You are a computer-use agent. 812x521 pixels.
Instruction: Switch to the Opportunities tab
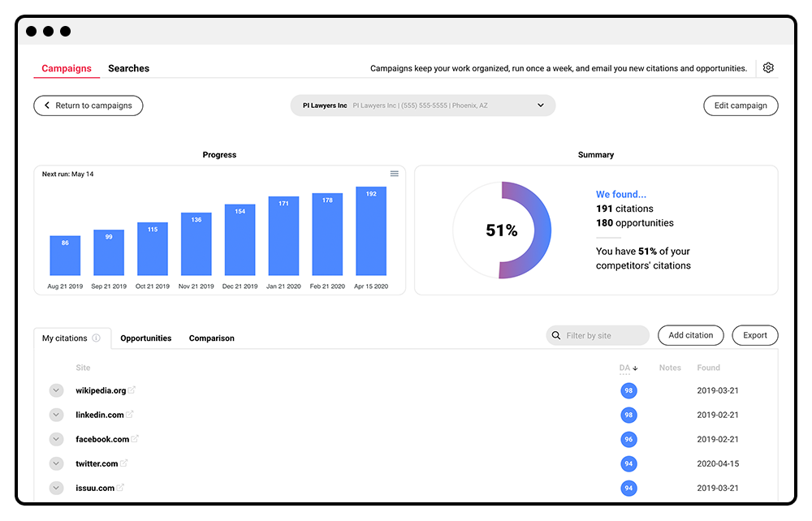(145, 338)
